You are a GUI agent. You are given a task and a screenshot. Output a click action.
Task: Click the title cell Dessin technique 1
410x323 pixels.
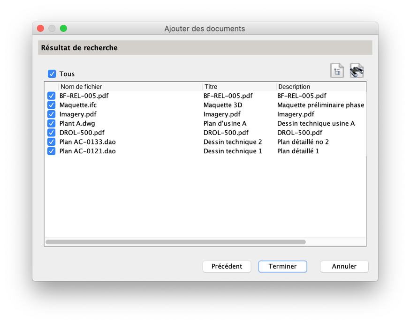233,151
